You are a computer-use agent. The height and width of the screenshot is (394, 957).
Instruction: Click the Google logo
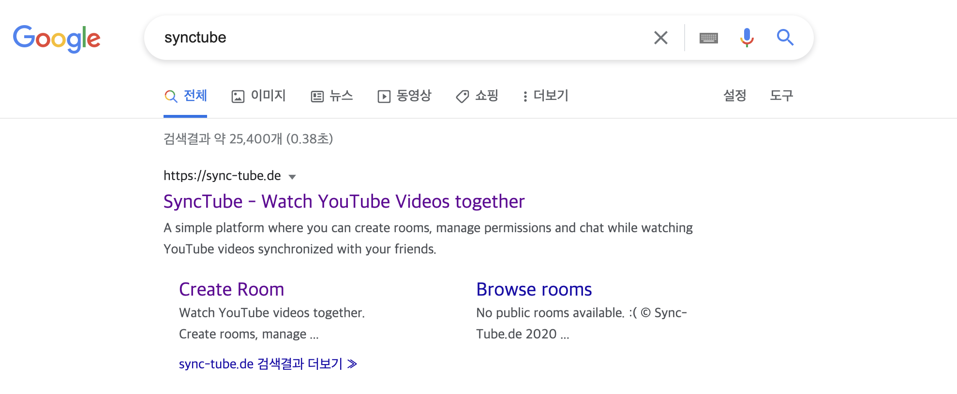(x=57, y=39)
